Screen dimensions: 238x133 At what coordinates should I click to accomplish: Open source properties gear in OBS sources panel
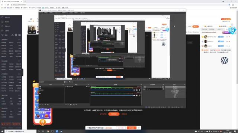(x=71, y=105)
